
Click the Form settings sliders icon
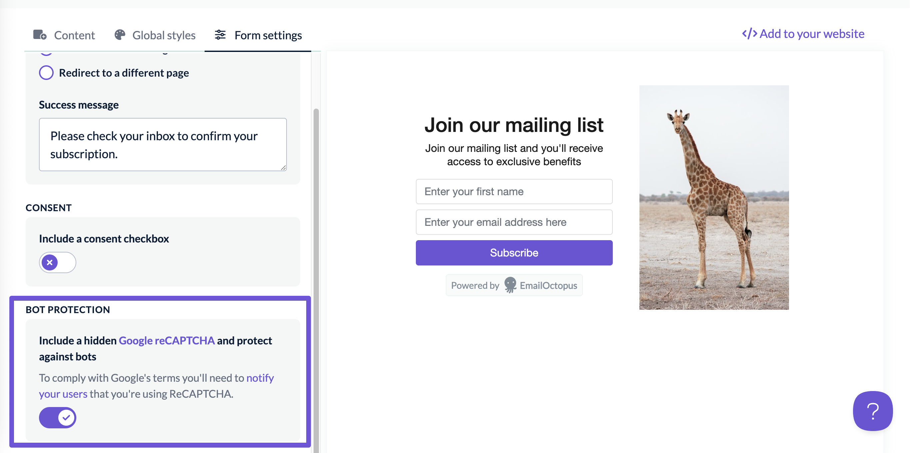[220, 35]
